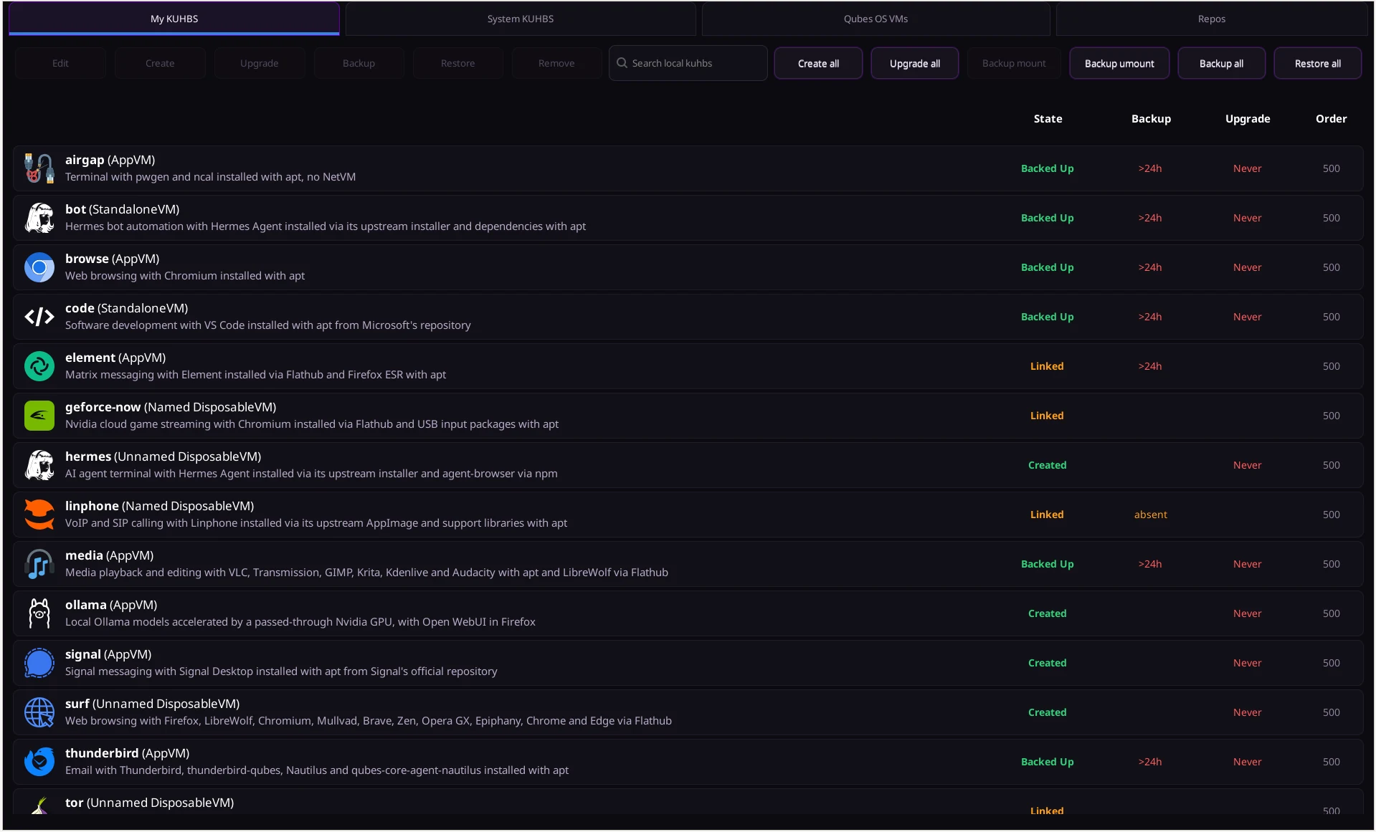Click the Restore all button
1376x832 pixels.
coord(1317,63)
